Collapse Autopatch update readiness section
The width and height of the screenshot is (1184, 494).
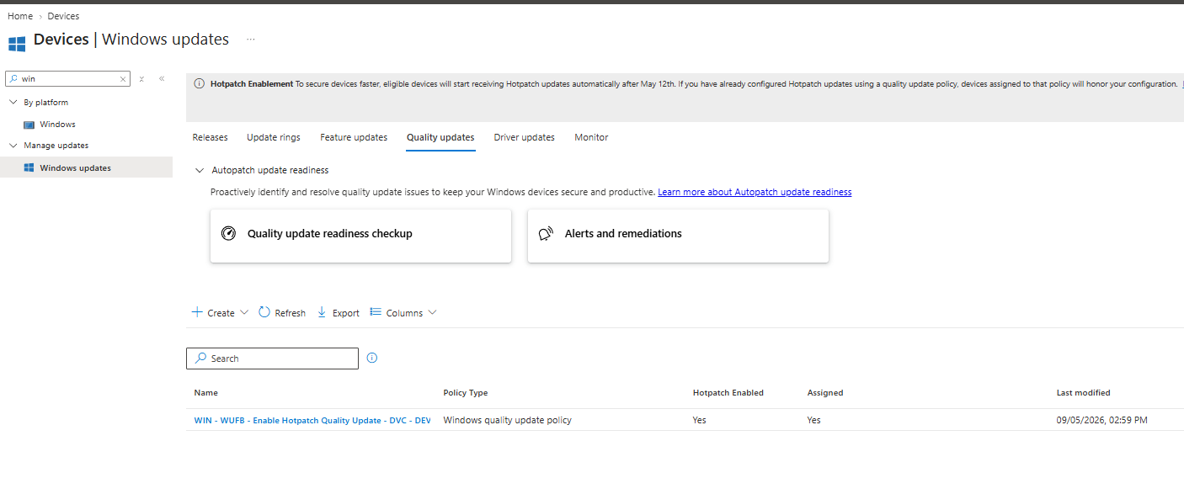click(200, 170)
